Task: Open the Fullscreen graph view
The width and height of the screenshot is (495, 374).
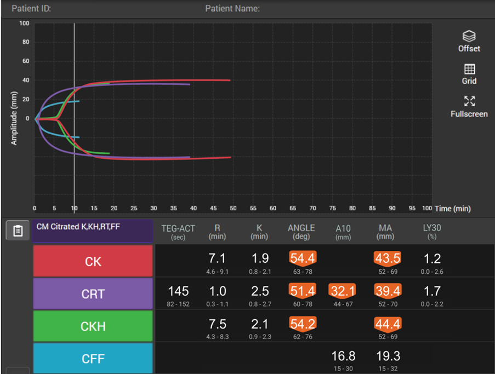Action: tap(469, 101)
